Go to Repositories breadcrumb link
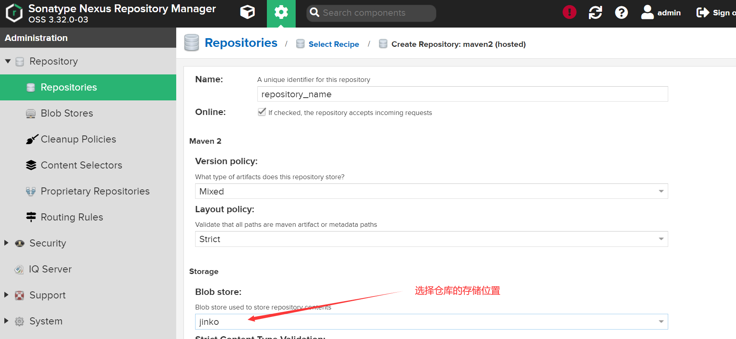Viewport: 736px width, 339px height. pyautogui.click(x=241, y=43)
